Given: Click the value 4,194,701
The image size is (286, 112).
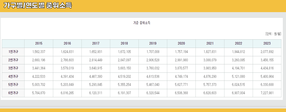Looking at the screenshot, I should (x=239, y=68).
